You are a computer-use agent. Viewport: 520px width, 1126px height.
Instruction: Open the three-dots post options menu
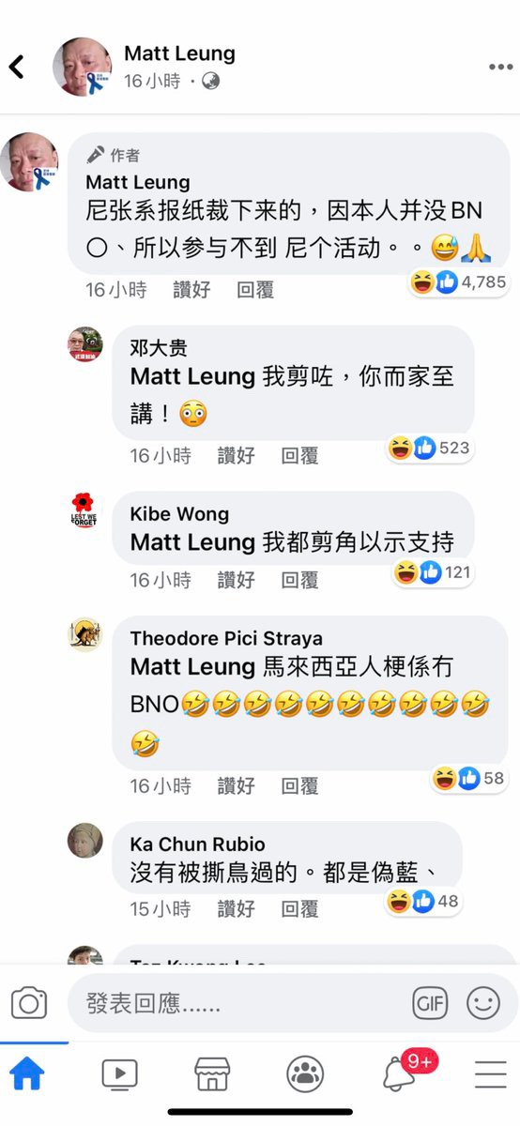[500, 68]
